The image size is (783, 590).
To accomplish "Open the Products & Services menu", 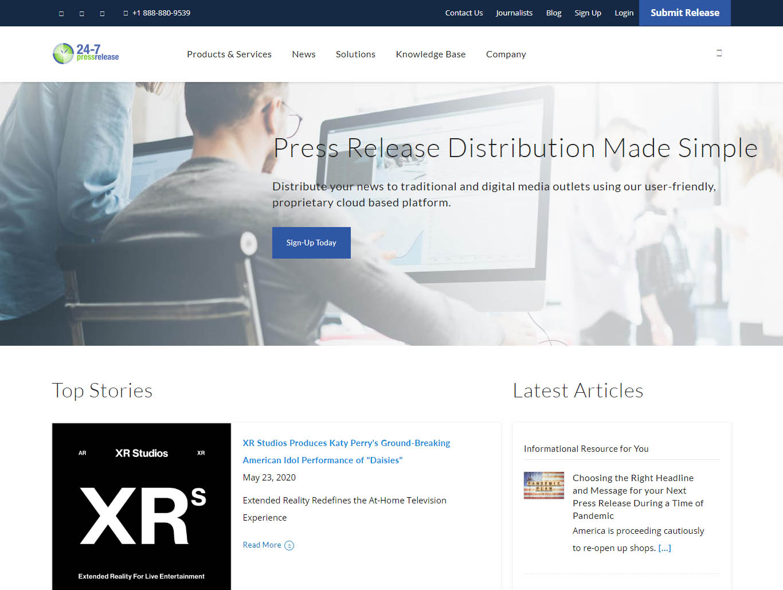I will point(229,54).
